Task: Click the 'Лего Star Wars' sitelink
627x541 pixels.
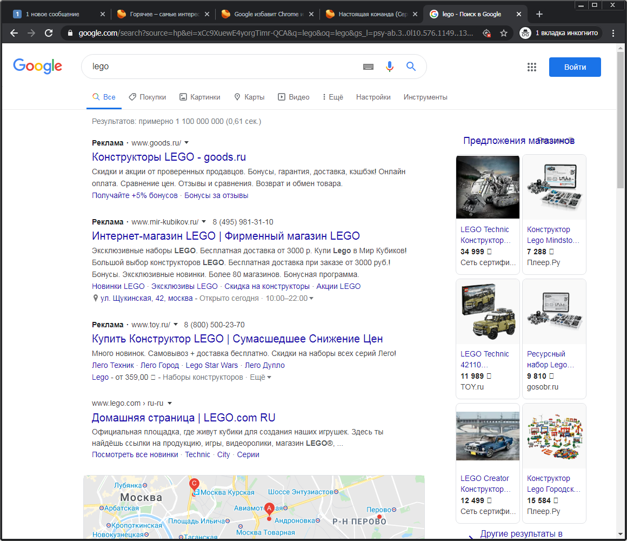Action: pos(212,365)
